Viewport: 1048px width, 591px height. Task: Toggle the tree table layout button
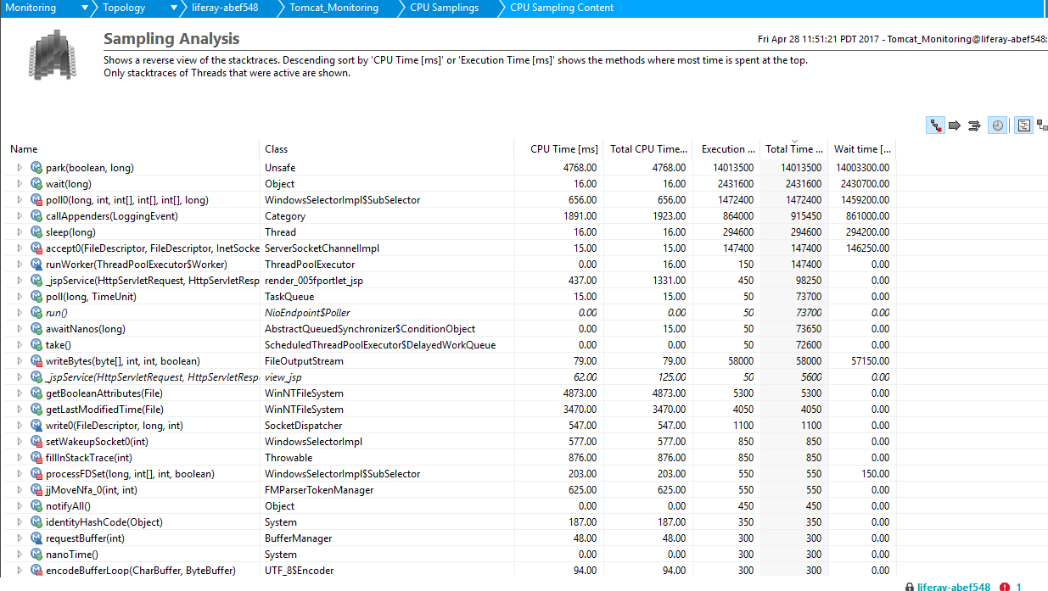(1023, 125)
